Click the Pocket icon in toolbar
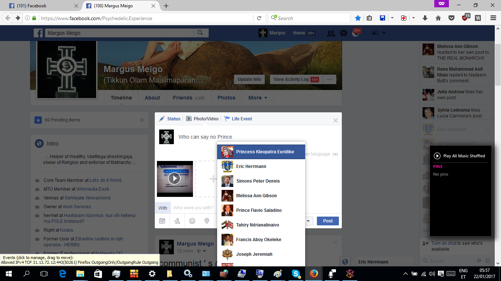 click(451, 18)
